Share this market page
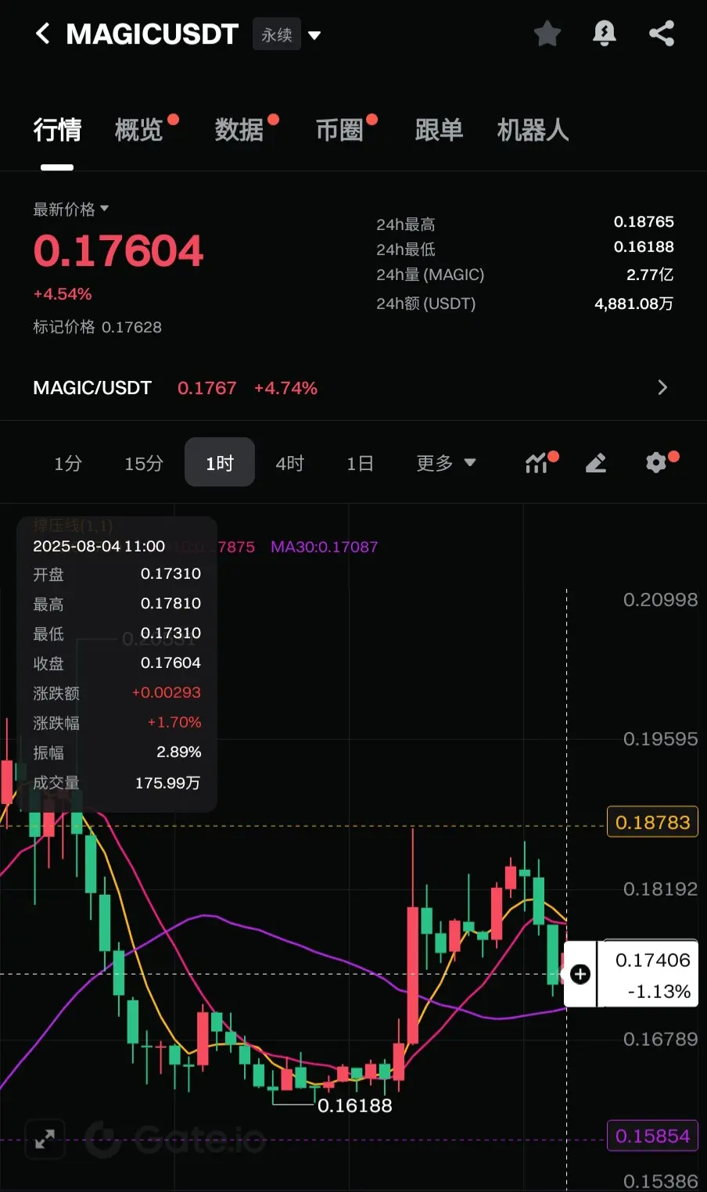This screenshot has height=1192, width=707. [662, 34]
